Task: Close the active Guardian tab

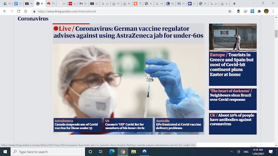Action: click(x=42, y=3)
